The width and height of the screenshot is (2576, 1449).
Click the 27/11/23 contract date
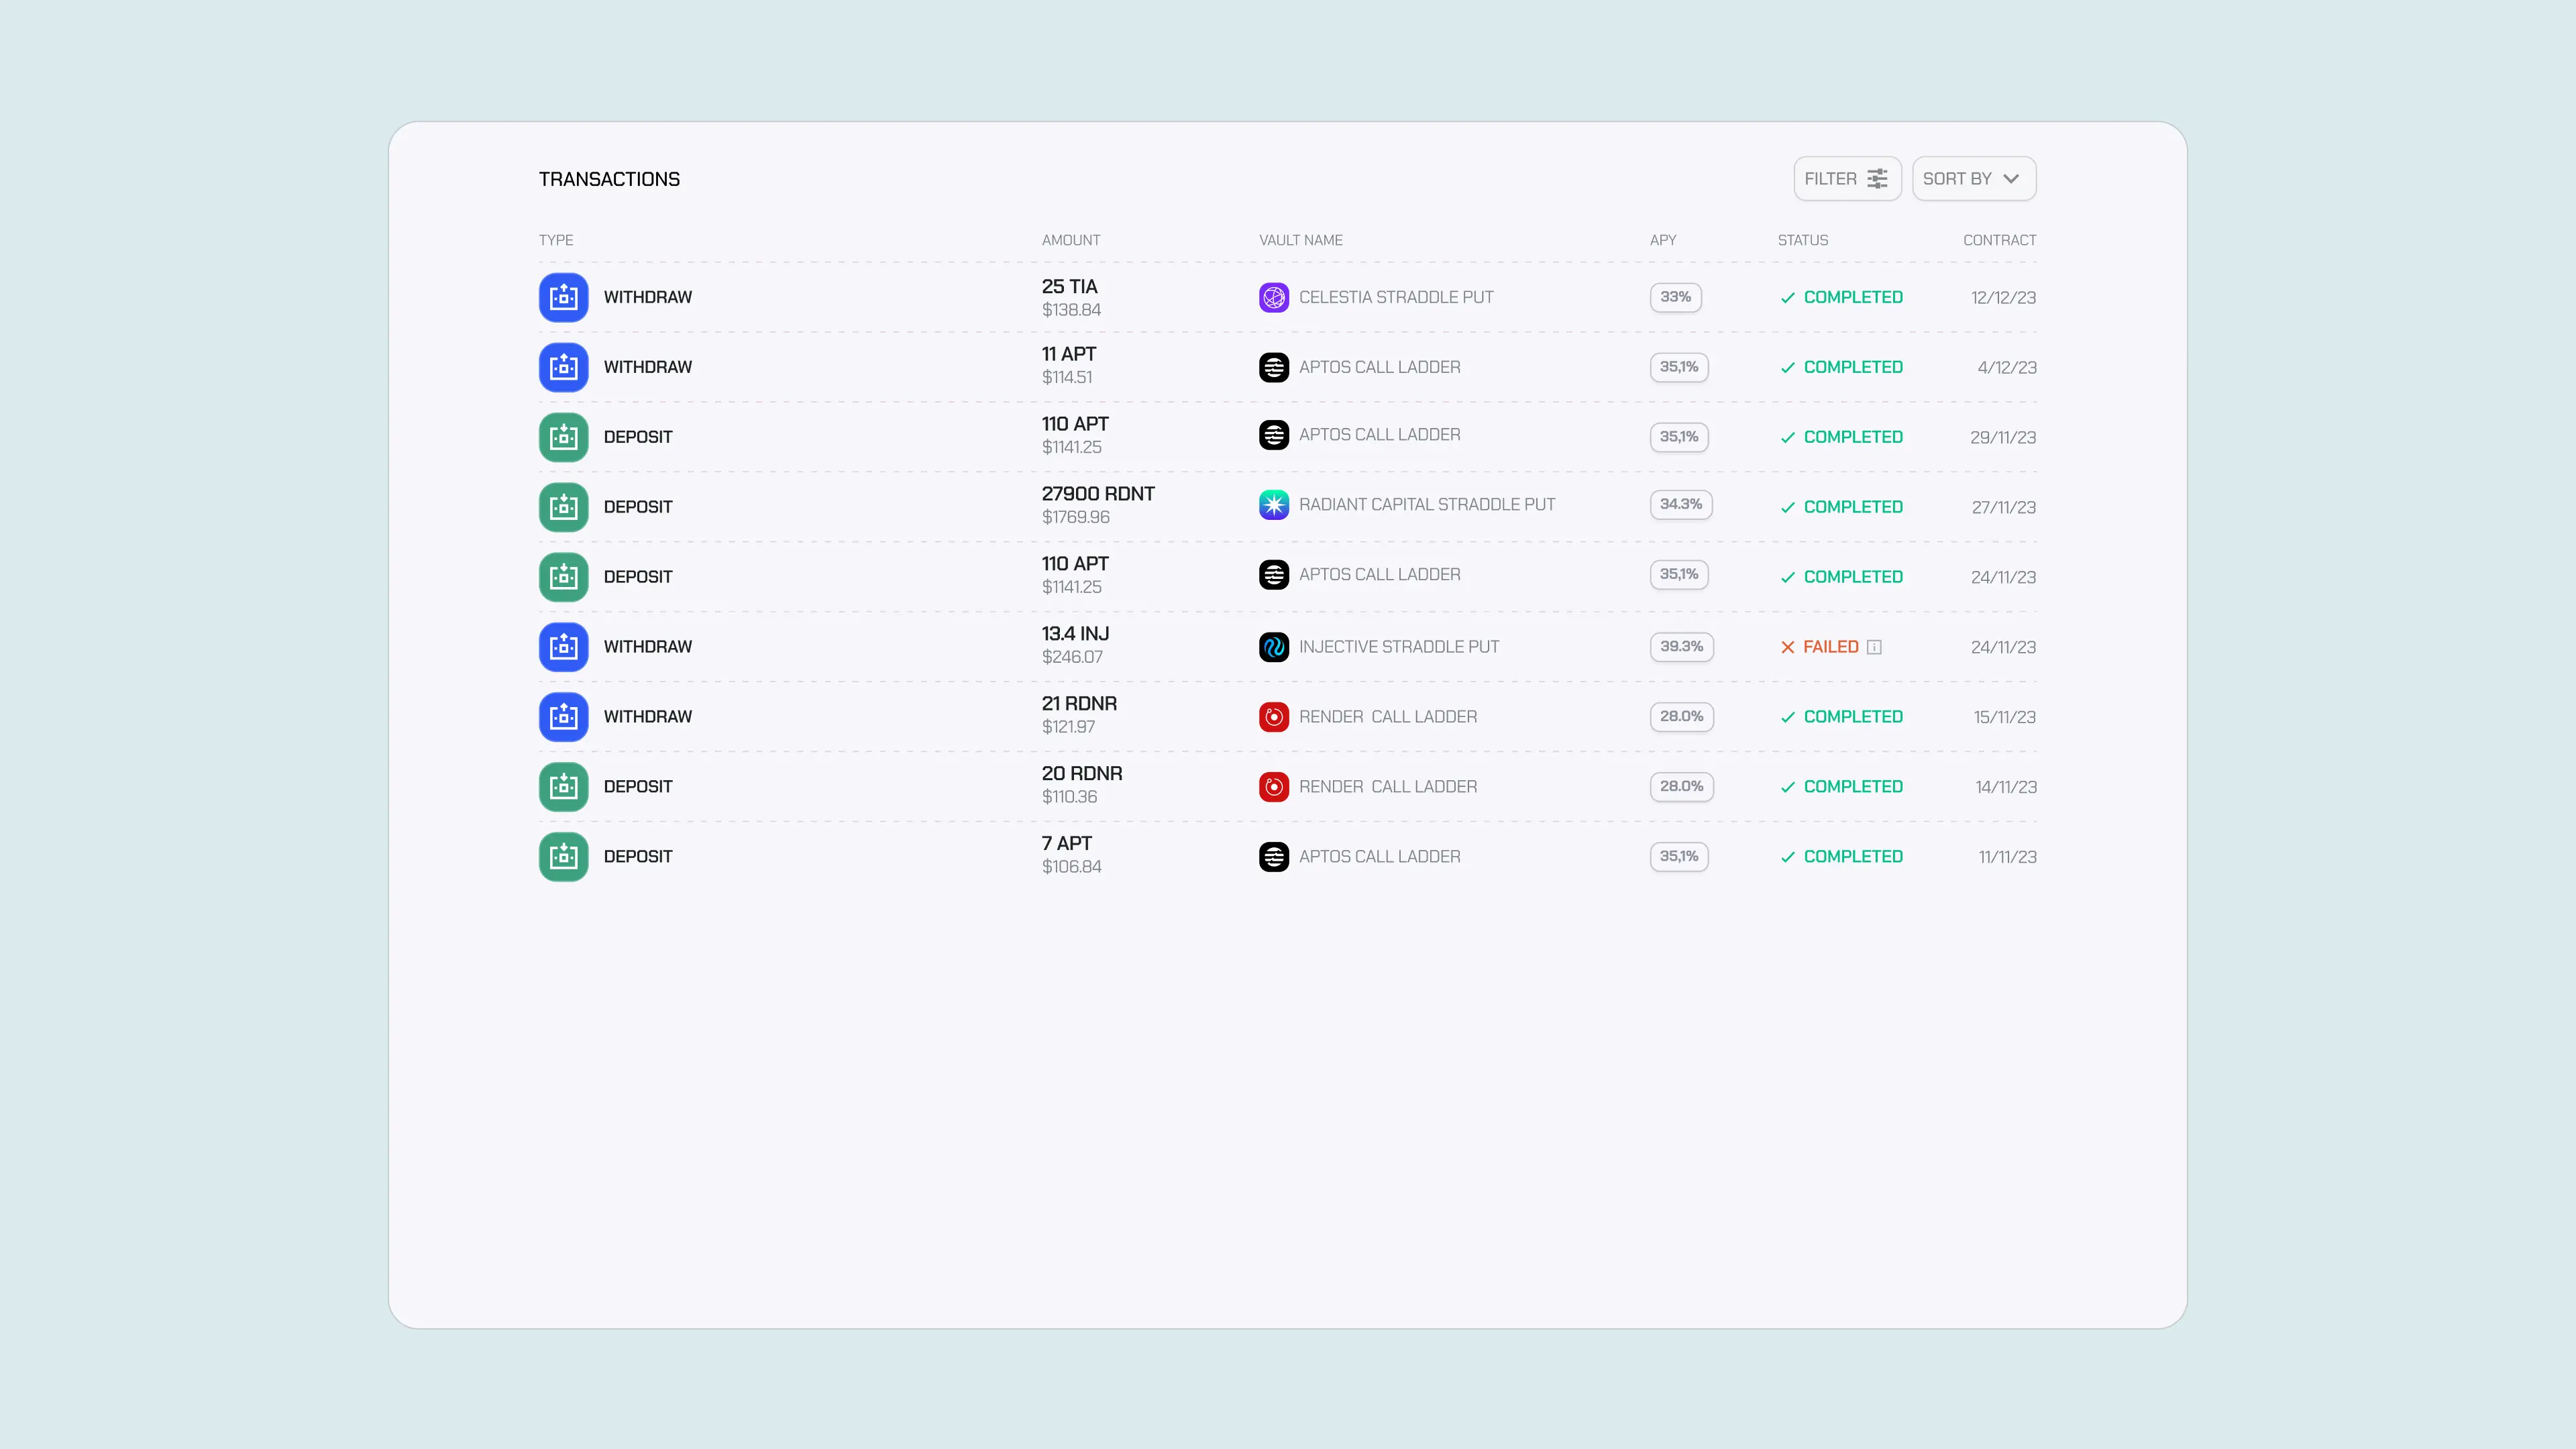pos(2004,508)
